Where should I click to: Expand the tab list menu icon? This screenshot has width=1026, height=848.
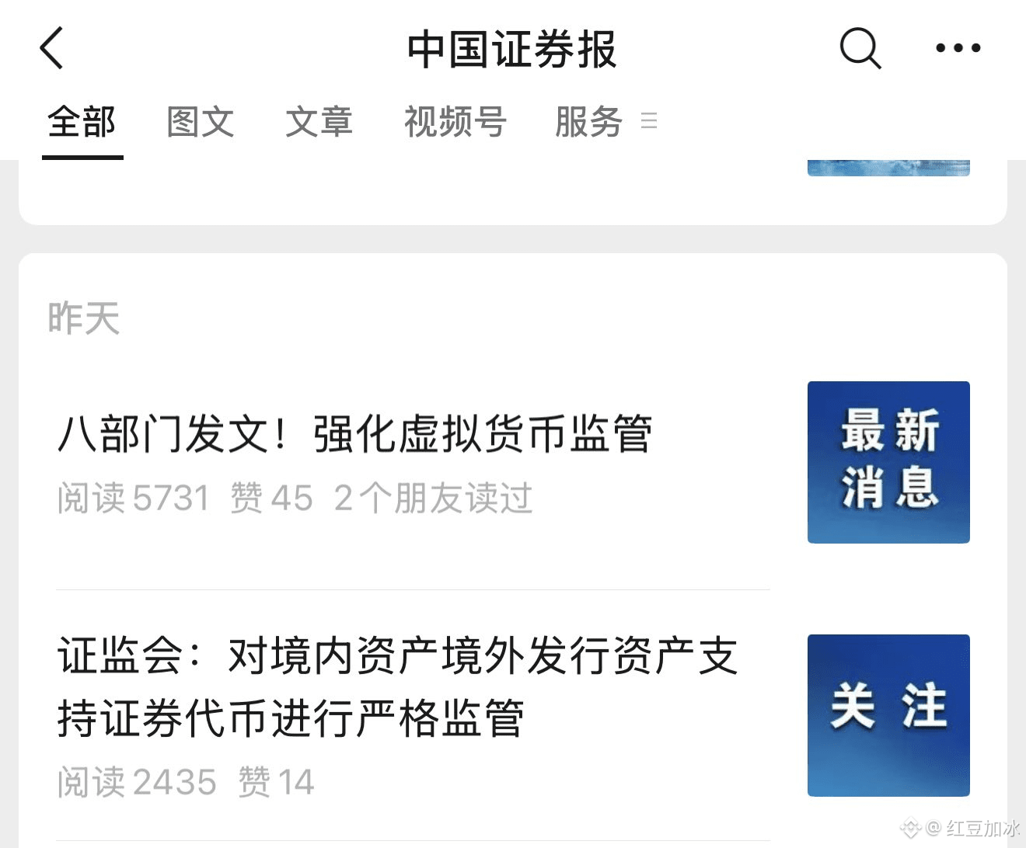click(x=649, y=120)
